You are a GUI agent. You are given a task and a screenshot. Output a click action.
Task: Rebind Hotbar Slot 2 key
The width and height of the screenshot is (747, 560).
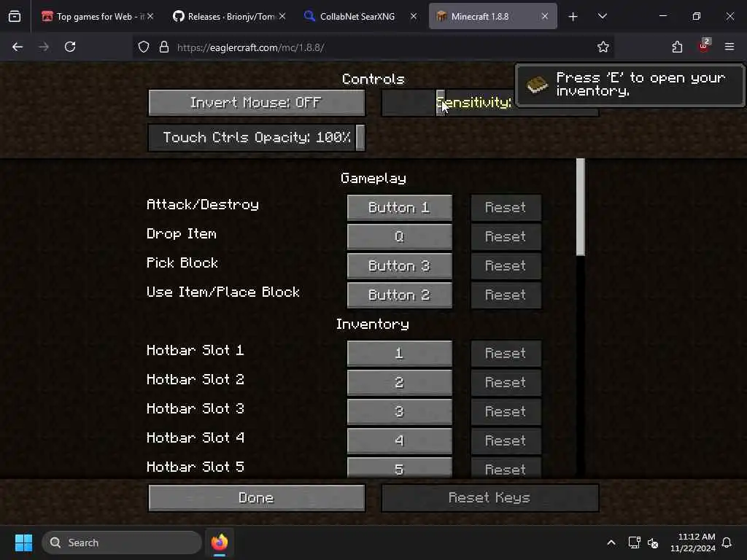[399, 382]
